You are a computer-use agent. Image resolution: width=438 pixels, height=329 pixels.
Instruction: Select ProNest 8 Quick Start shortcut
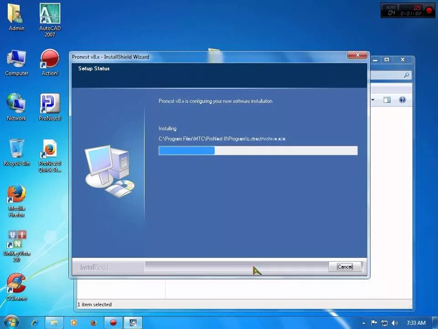point(50,155)
